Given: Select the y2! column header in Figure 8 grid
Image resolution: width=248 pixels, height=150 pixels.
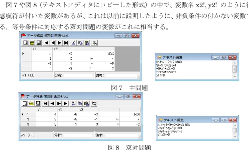Looking at the screenshot, I should [x=68, y=110].
